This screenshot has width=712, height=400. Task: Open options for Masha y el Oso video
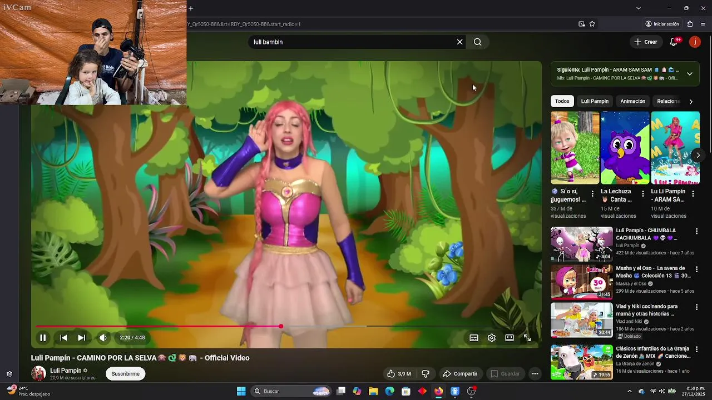pos(696,269)
